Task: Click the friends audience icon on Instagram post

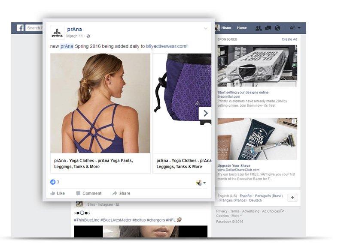Action: [x=117, y=204]
